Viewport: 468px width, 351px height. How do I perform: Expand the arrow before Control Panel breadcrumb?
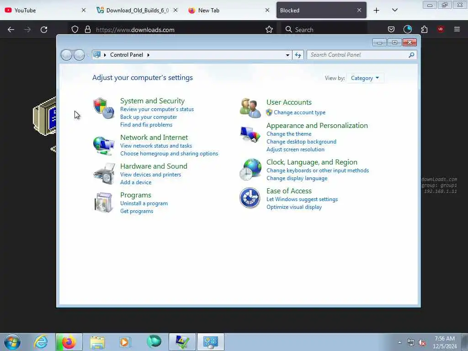coord(105,55)
